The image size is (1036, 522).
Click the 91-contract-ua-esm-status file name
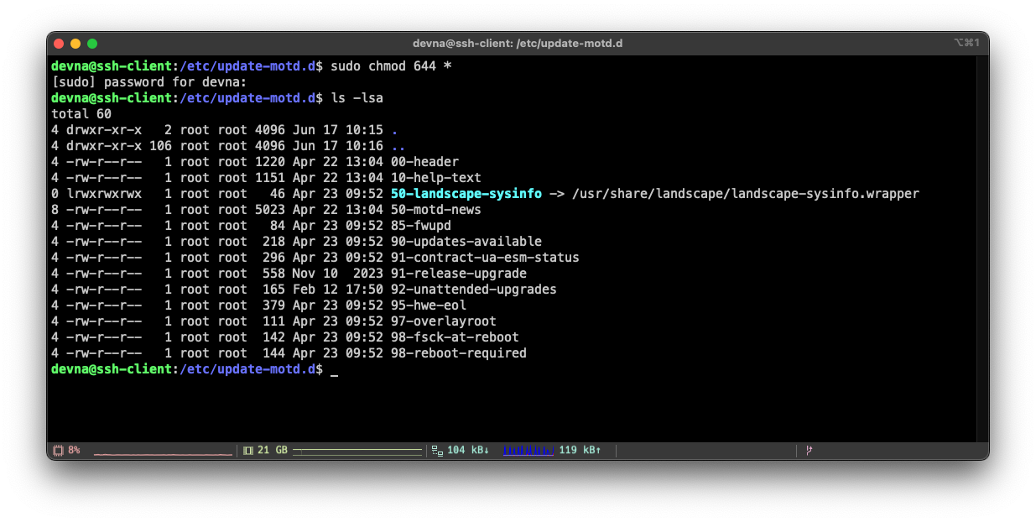click(485, 258)
